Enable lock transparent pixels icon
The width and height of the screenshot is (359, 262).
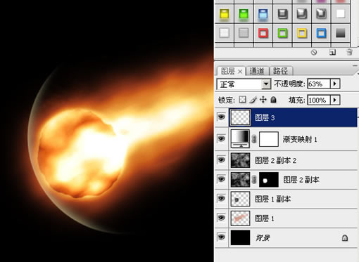[242, 100]
